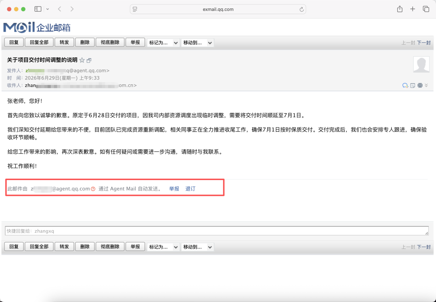Expand the header details chevron
436x302 pixels.
(426, 85)
